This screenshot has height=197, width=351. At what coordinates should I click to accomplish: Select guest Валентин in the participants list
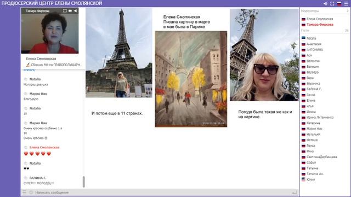pyautogui.click(x=313, y=61)
